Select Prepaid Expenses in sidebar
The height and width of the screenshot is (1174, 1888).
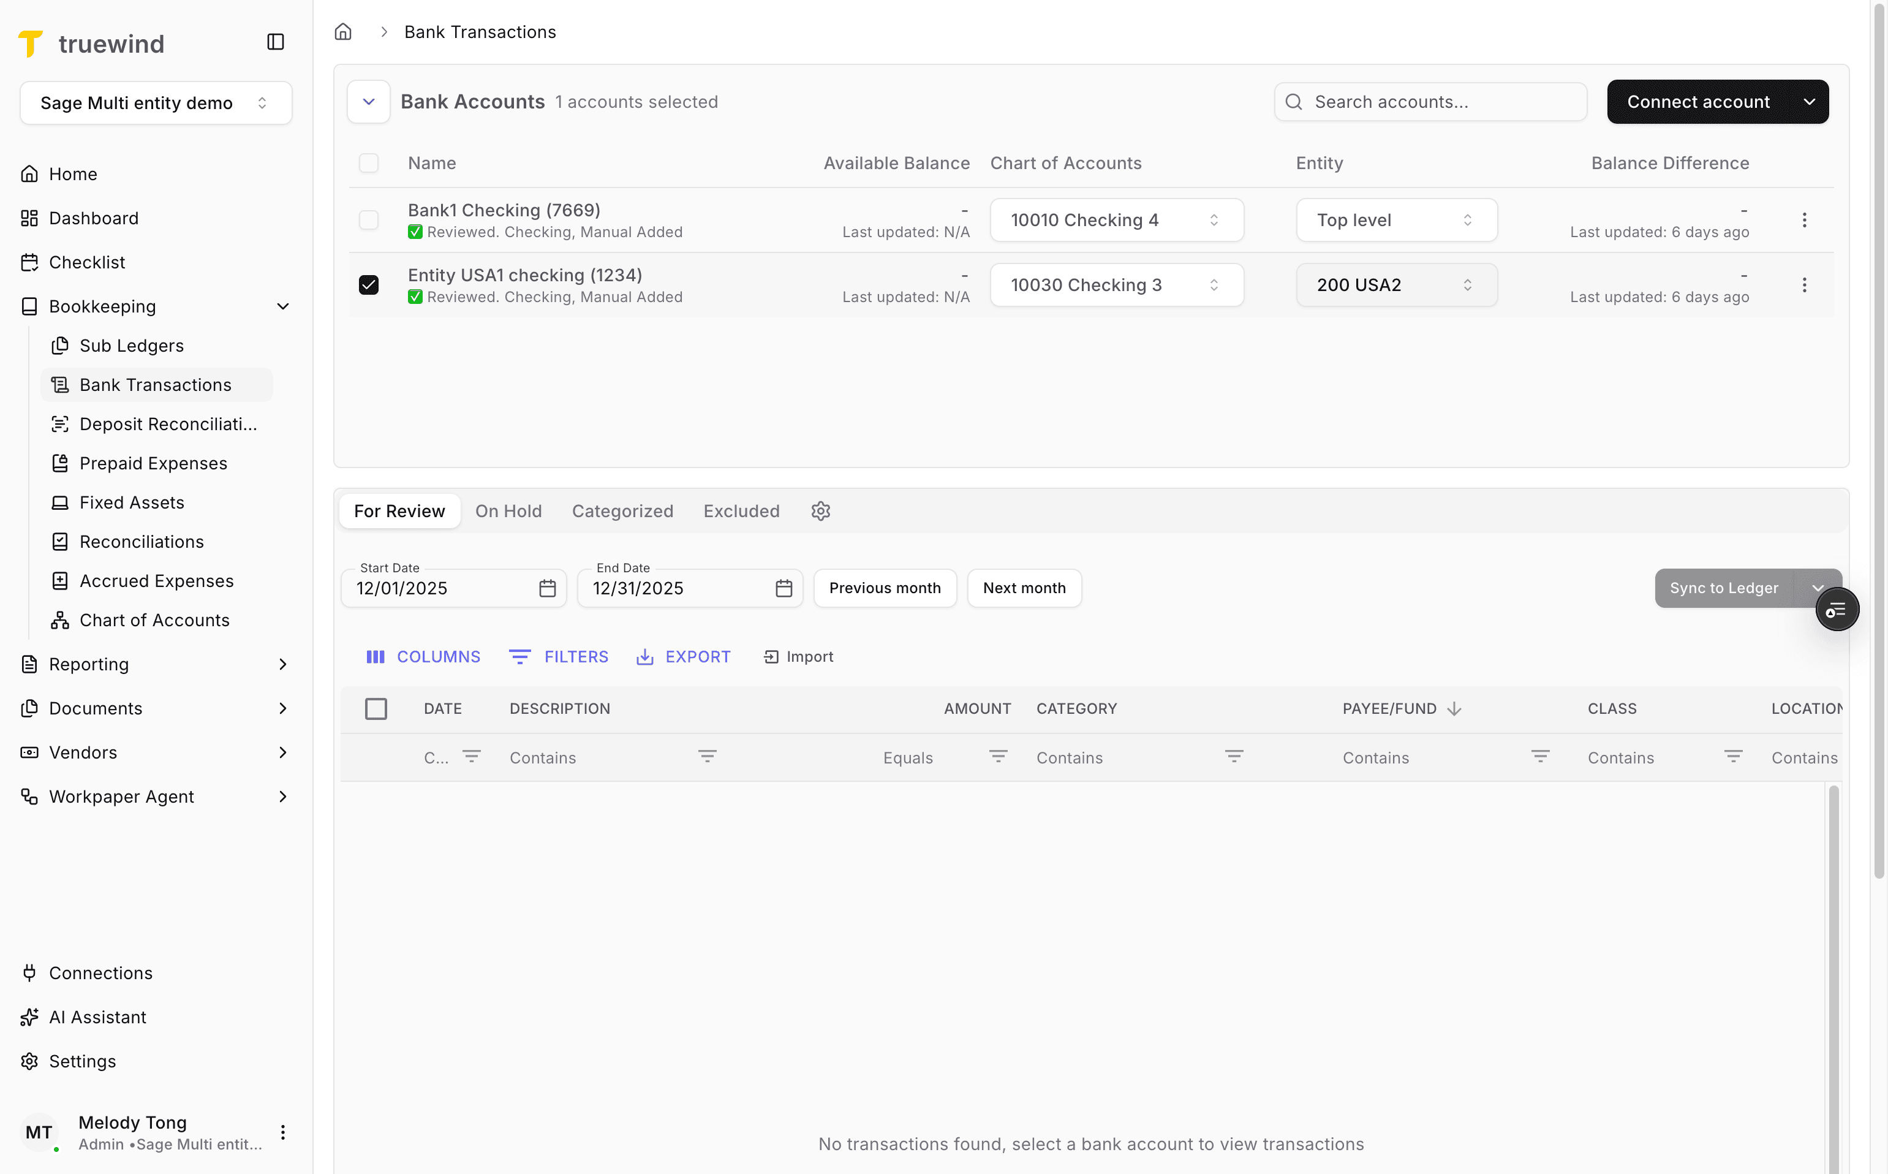pos(152,463)
